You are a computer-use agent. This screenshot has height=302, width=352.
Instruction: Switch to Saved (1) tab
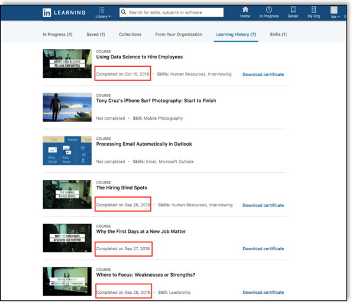96,34
